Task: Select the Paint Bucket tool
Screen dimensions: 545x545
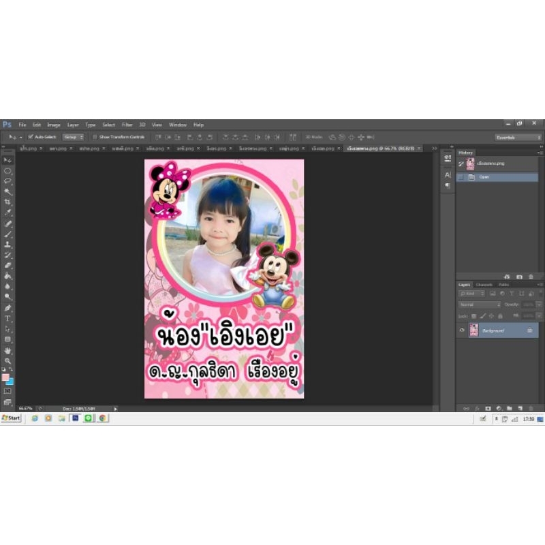Action: [x=7, y=276]
